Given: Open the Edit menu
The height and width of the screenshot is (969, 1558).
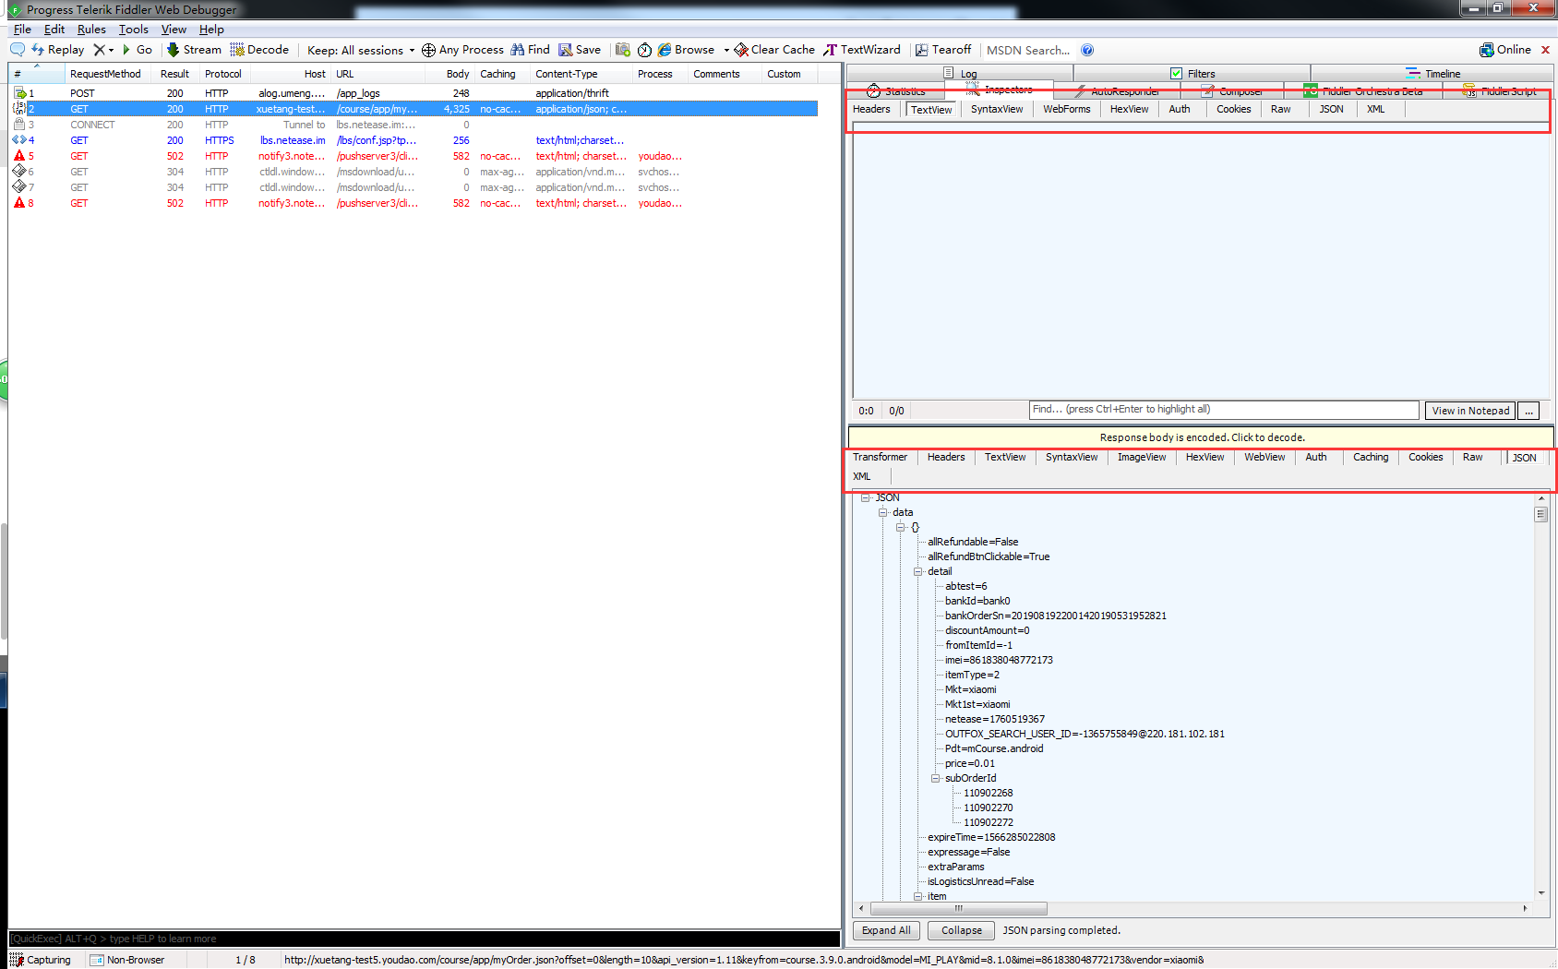Looking at the screenshot, I should [x=54, y=30].
